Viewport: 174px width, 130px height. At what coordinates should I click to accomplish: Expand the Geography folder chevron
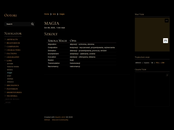5,57
